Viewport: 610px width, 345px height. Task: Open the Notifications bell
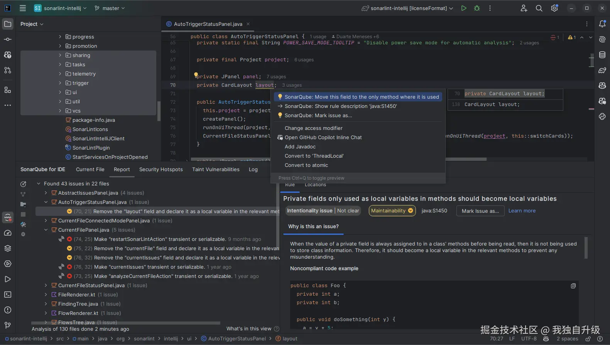point(602,24)
